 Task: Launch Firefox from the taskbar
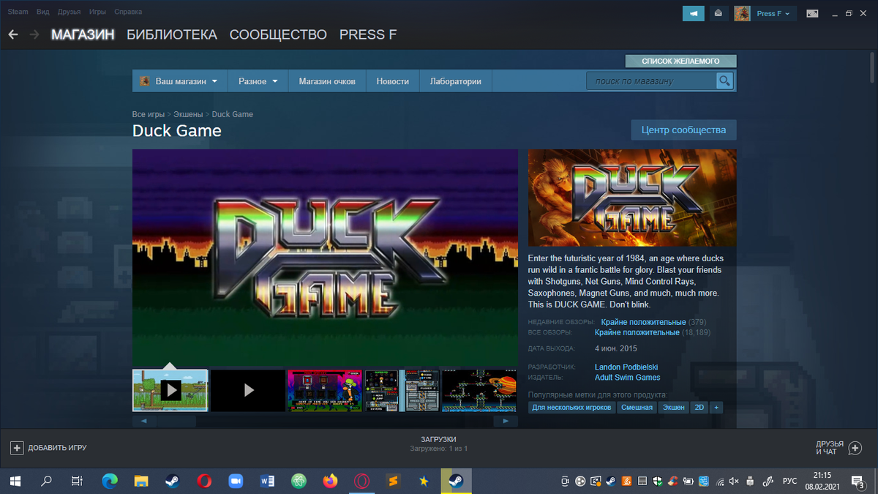(x=331, y=481)
